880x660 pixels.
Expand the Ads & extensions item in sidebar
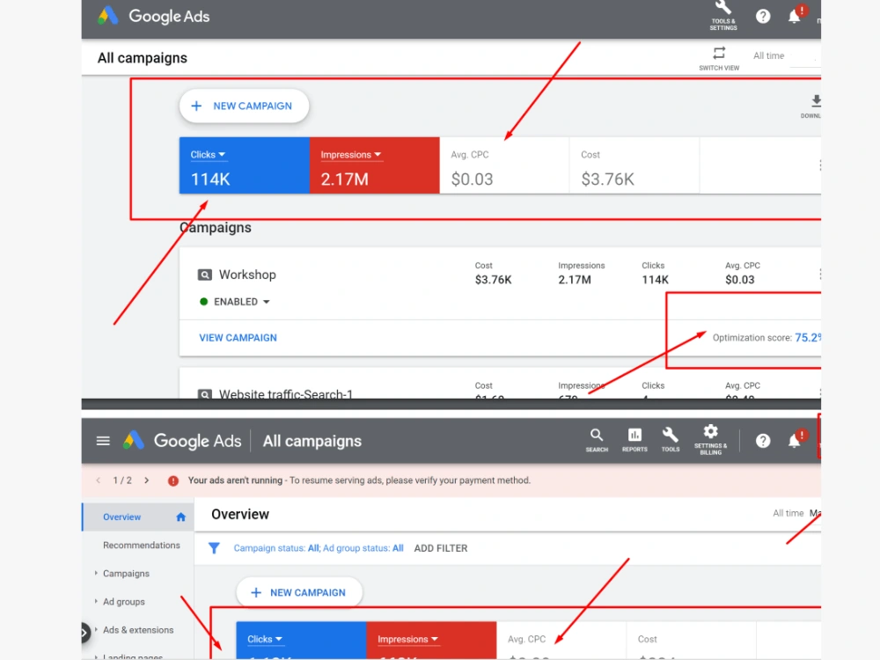tap(96, 630)
